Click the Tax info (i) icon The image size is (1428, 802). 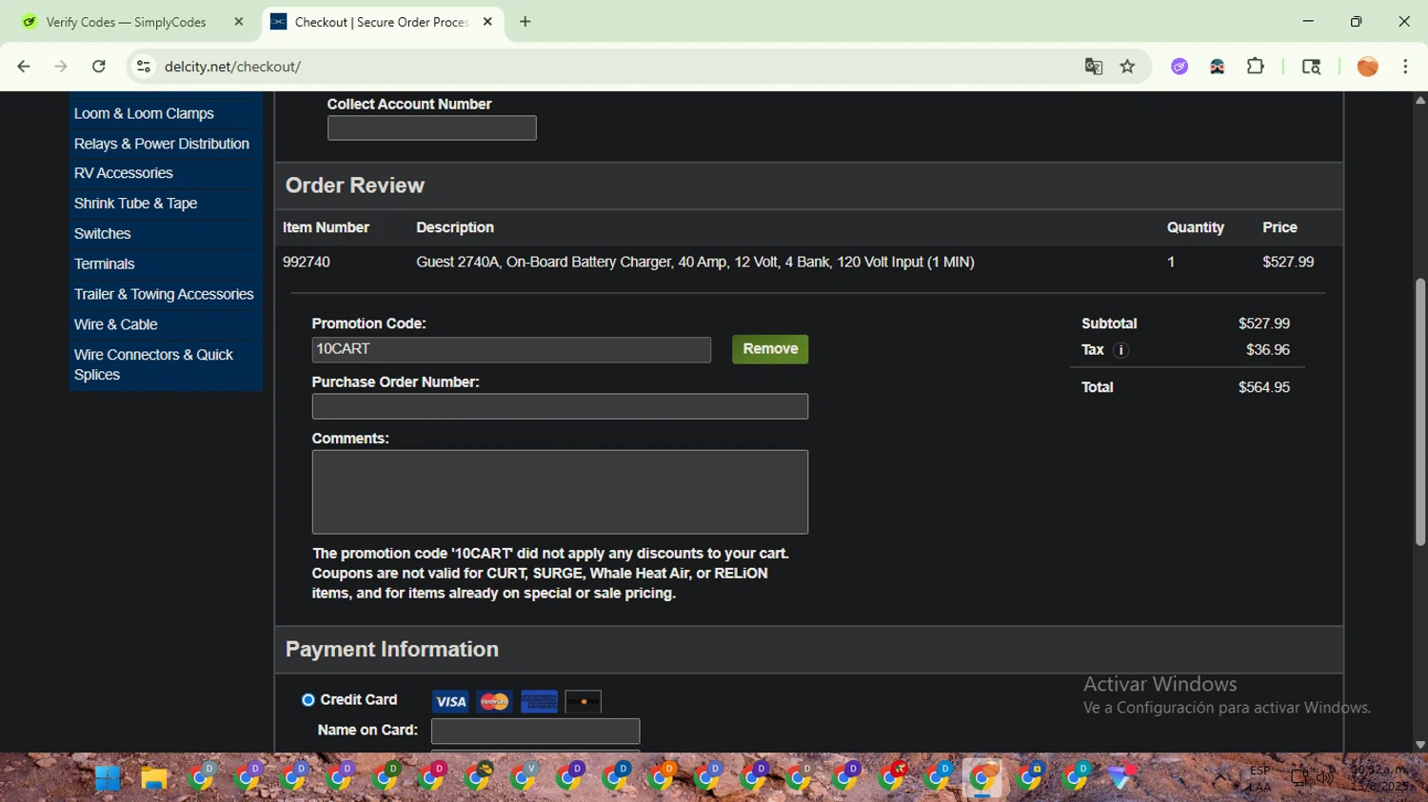click(1121, 350)
